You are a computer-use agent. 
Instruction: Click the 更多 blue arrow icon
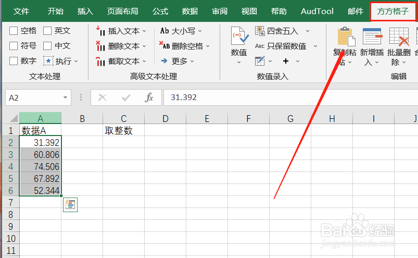coord(164,61)
